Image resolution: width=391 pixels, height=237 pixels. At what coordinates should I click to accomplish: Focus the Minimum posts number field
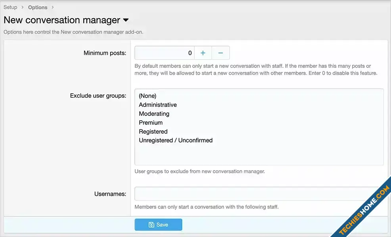164,53
